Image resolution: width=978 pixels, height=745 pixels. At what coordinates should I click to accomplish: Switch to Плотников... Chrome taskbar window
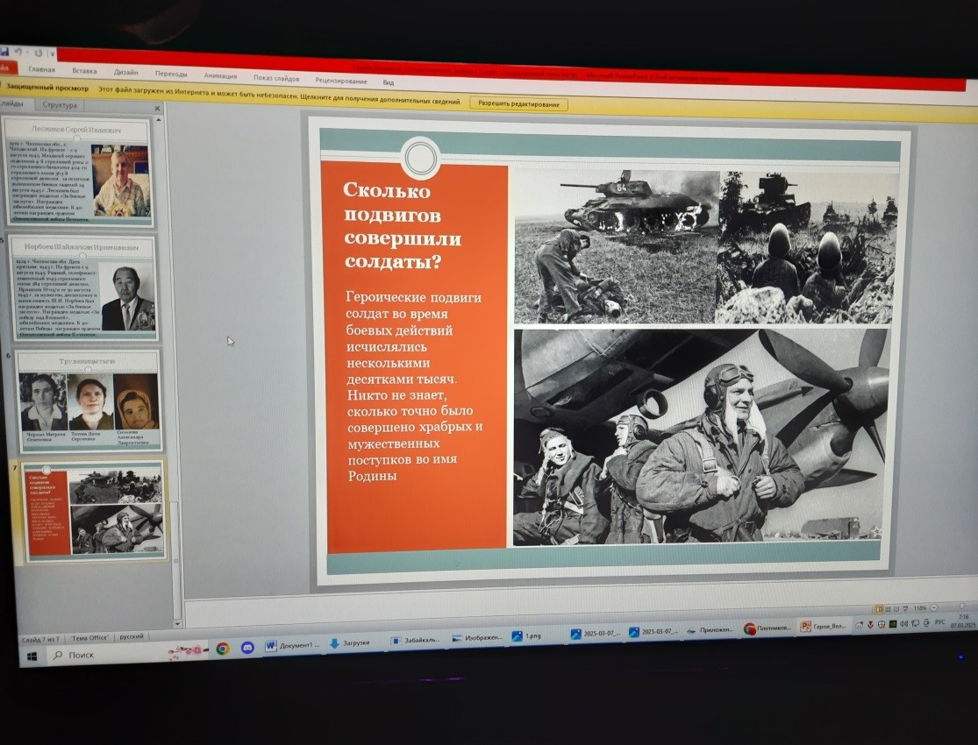pos(767,628)
